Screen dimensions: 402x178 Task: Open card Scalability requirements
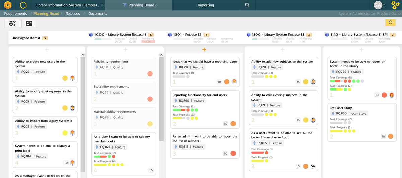124,93
